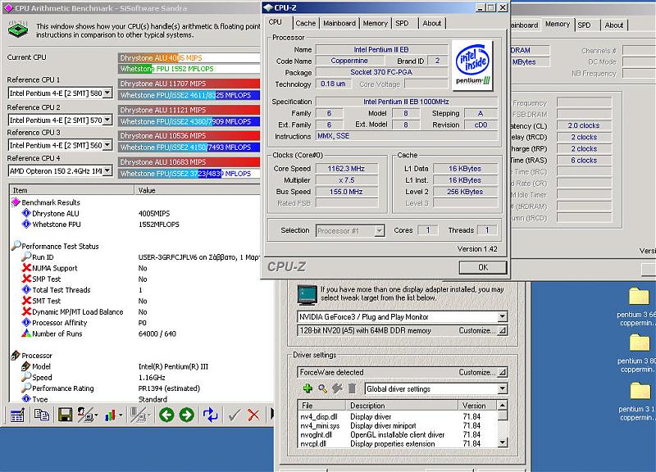Click the red X cancel icon in Sandra's toolbar
The height and width of the screenshot is (472, 656).
tap(253, 415)
